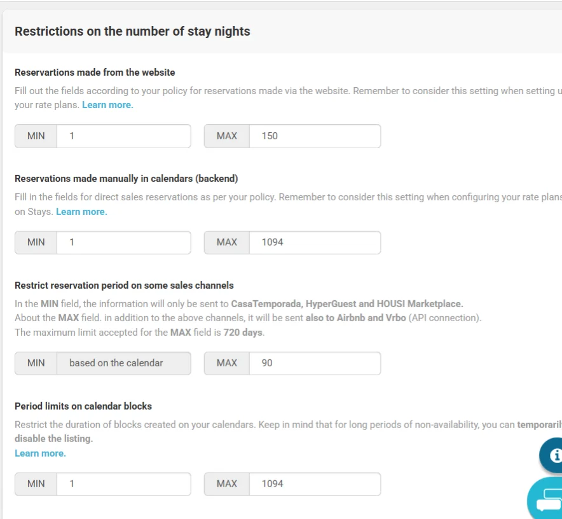This screenshot has width=562, height=519.
Task: Click Learn more link under website reservations
Action: coord(107,105)
